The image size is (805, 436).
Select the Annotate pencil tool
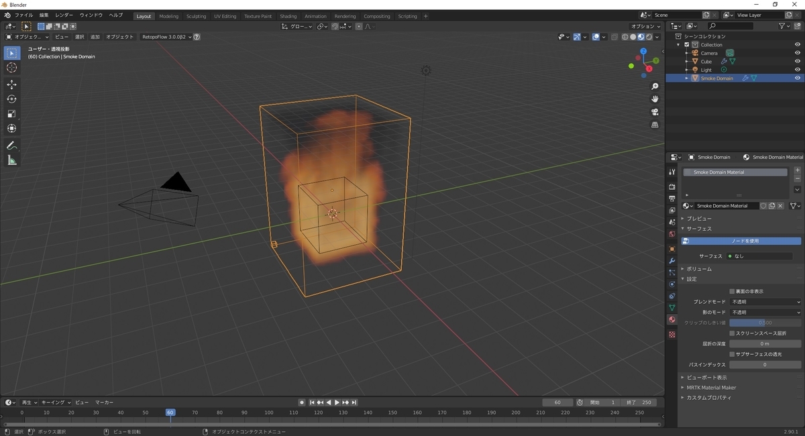coord(12,146)
